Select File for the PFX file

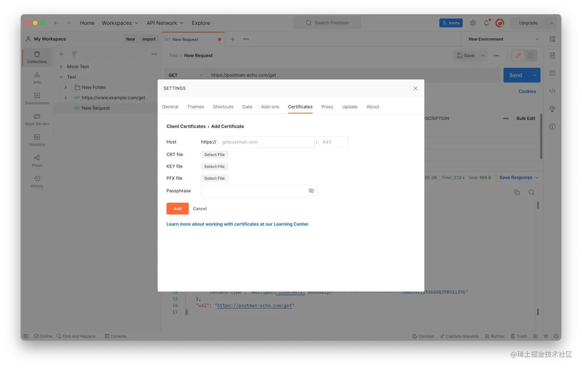(214, 178)
